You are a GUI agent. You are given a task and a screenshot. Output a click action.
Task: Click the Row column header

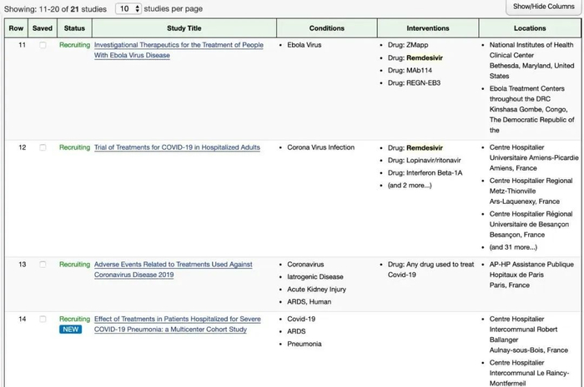(x=16, y=28)
